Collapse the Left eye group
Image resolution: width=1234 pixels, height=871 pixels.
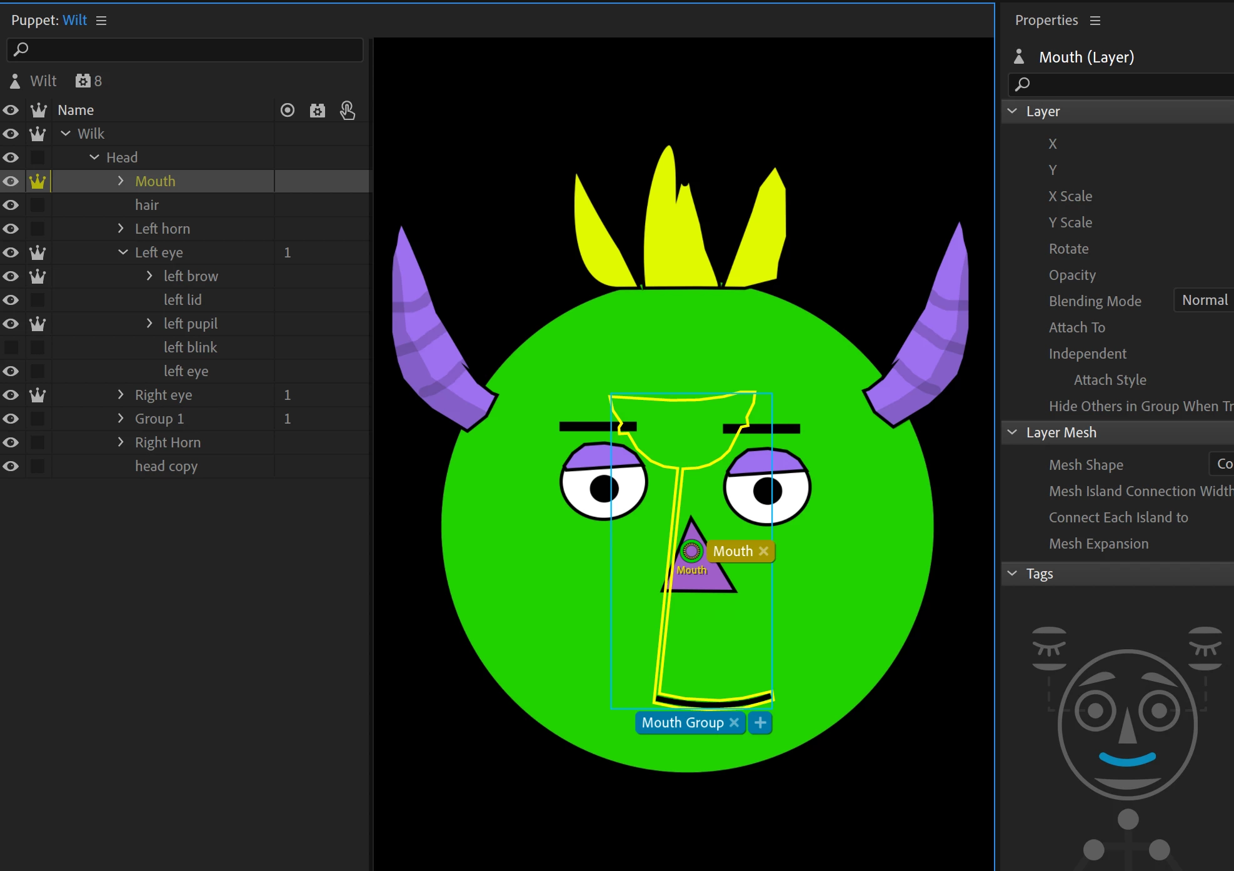point(123,252)
